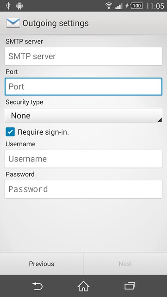Viewport: 167px width, 297px height.
Task: Tap the Next button
Action: 125,264
